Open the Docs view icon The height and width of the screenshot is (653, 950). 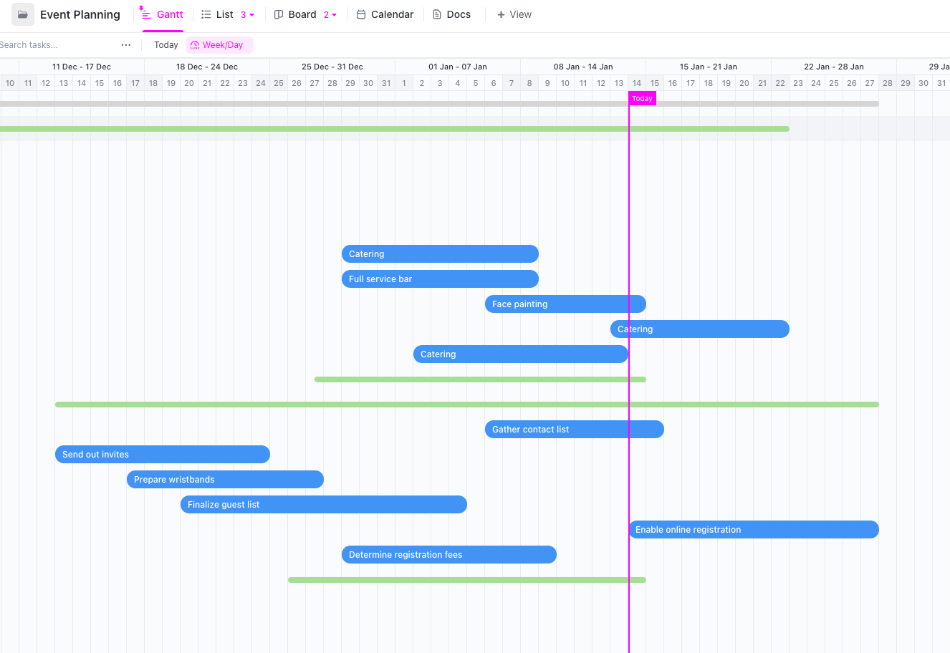point(436,14)
